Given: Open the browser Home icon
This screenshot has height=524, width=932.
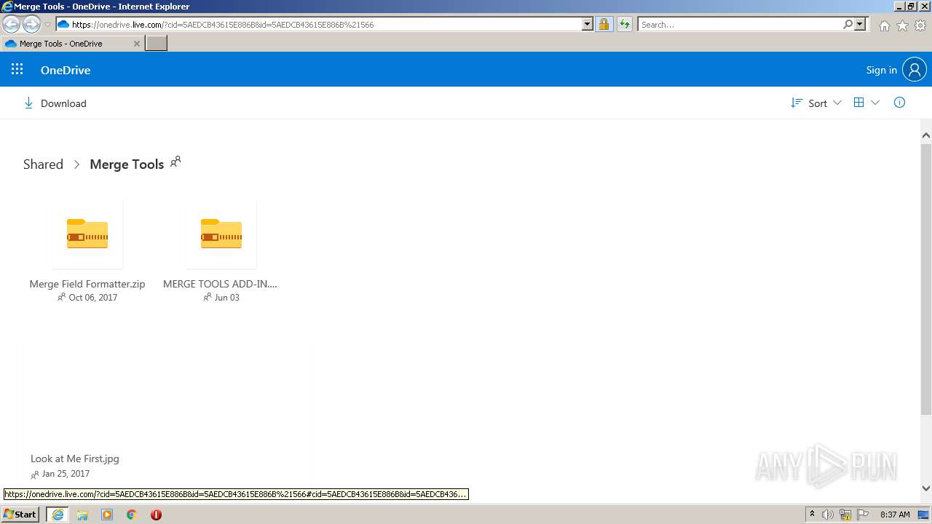Looking at the screenshot, I should pyautogui.click(x=884, y=25).
